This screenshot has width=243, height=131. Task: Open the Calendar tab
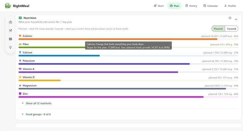[x=211, y=6]
